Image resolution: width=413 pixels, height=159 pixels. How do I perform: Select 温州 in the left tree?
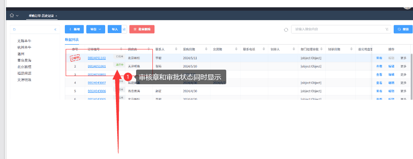[x=21, y=54]
